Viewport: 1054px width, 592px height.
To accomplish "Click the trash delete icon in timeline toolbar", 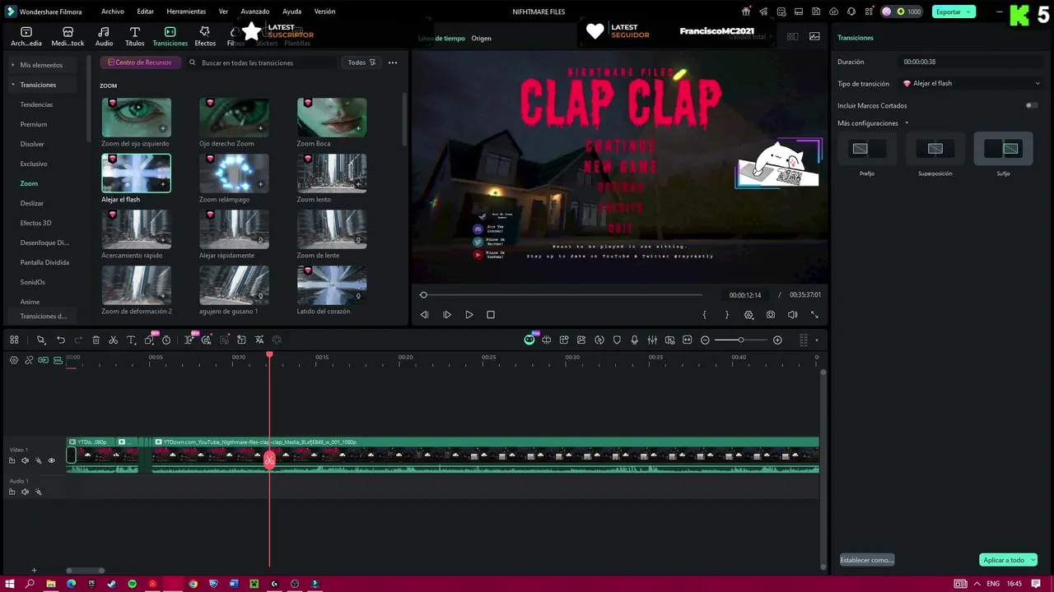I will pos(96,340).
